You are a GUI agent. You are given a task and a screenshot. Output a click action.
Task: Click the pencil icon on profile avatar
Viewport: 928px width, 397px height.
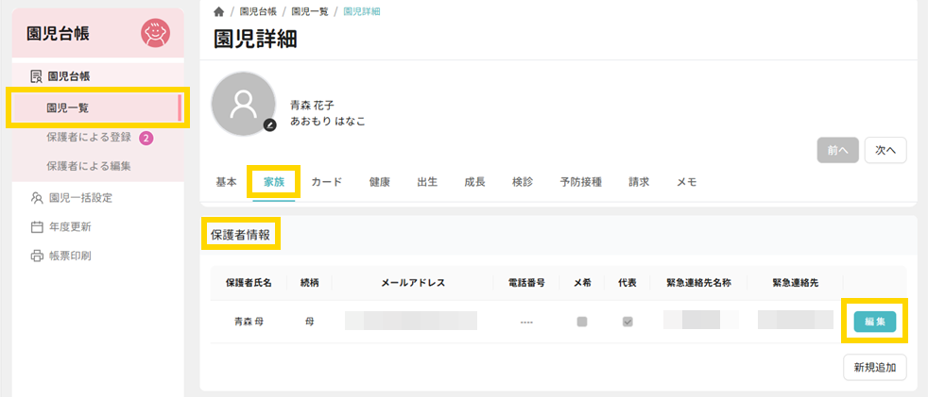point(270,124)
